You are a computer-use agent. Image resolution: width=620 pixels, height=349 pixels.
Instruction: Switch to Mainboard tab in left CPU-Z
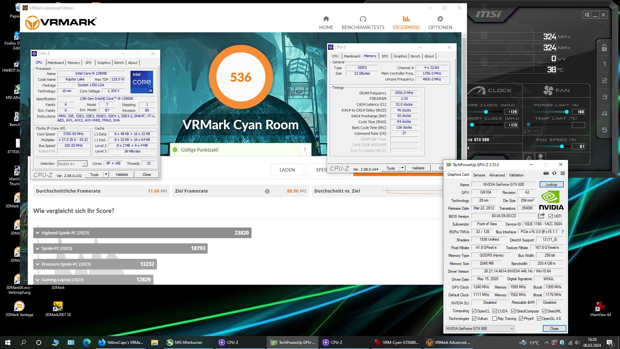(x=56, y=63)
